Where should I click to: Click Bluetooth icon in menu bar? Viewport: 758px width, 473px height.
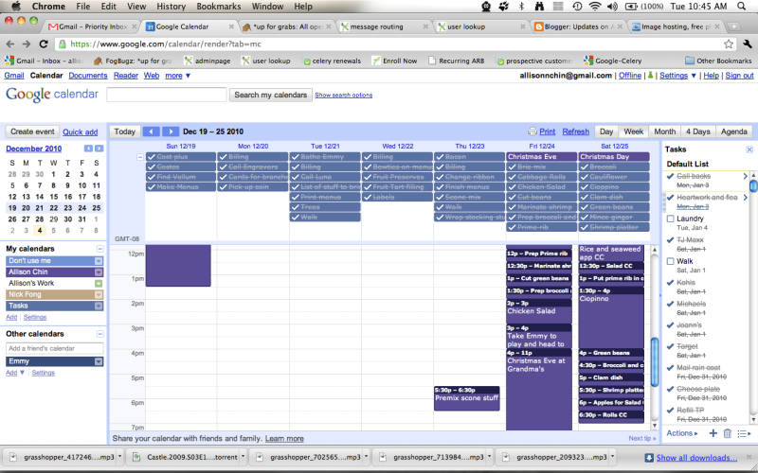tap(521, 7)
